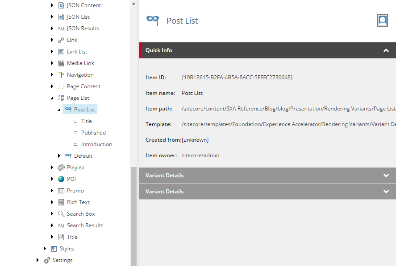Click the Post List item name value

[192, 93]
